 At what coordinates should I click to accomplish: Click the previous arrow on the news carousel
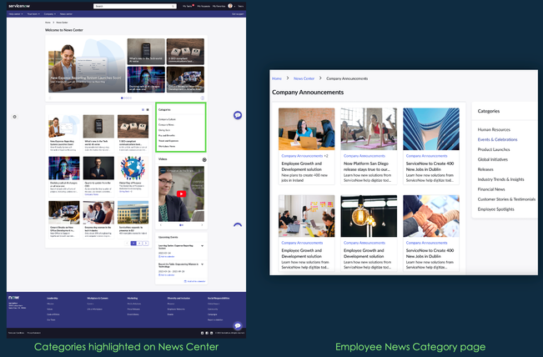(x=50, y=98)
